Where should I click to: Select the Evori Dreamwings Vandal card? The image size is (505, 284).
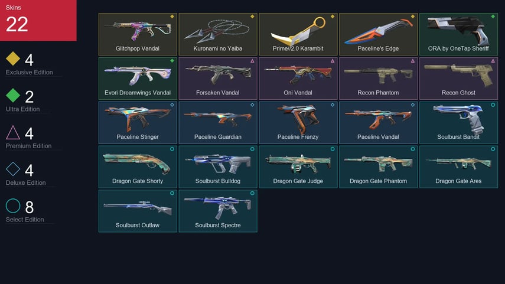[x=138, y=79]
